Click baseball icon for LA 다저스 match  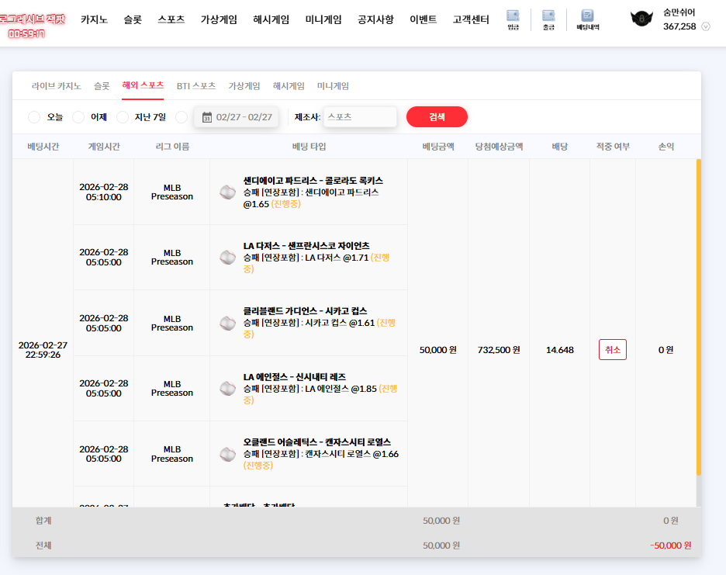(228, 257)
